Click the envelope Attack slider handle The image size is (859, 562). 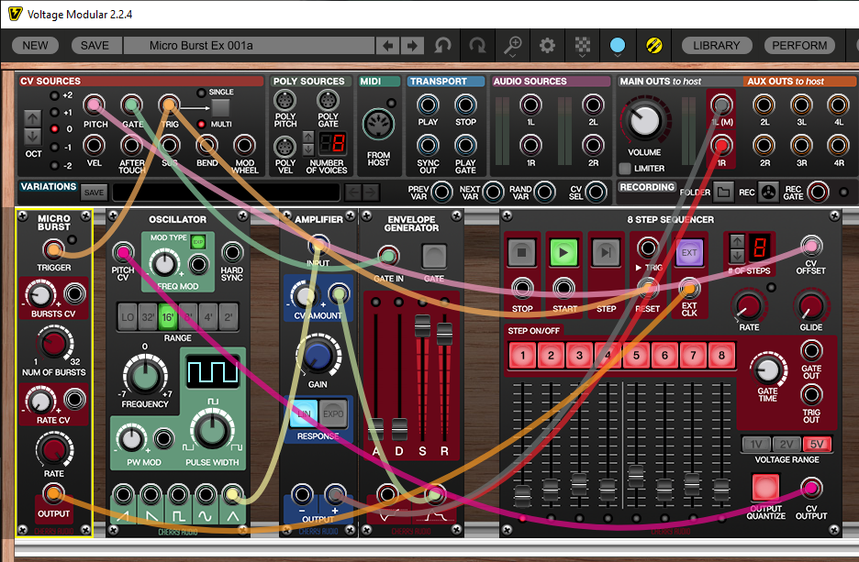[x=376, y=429]
